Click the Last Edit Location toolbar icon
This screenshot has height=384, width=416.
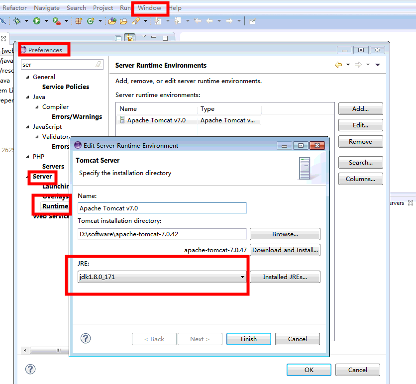tap(198, 21)
